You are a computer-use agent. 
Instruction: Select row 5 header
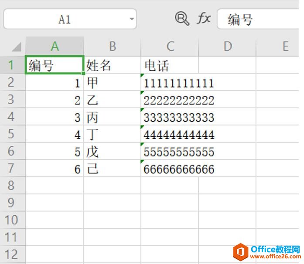(x=13, y=134)
